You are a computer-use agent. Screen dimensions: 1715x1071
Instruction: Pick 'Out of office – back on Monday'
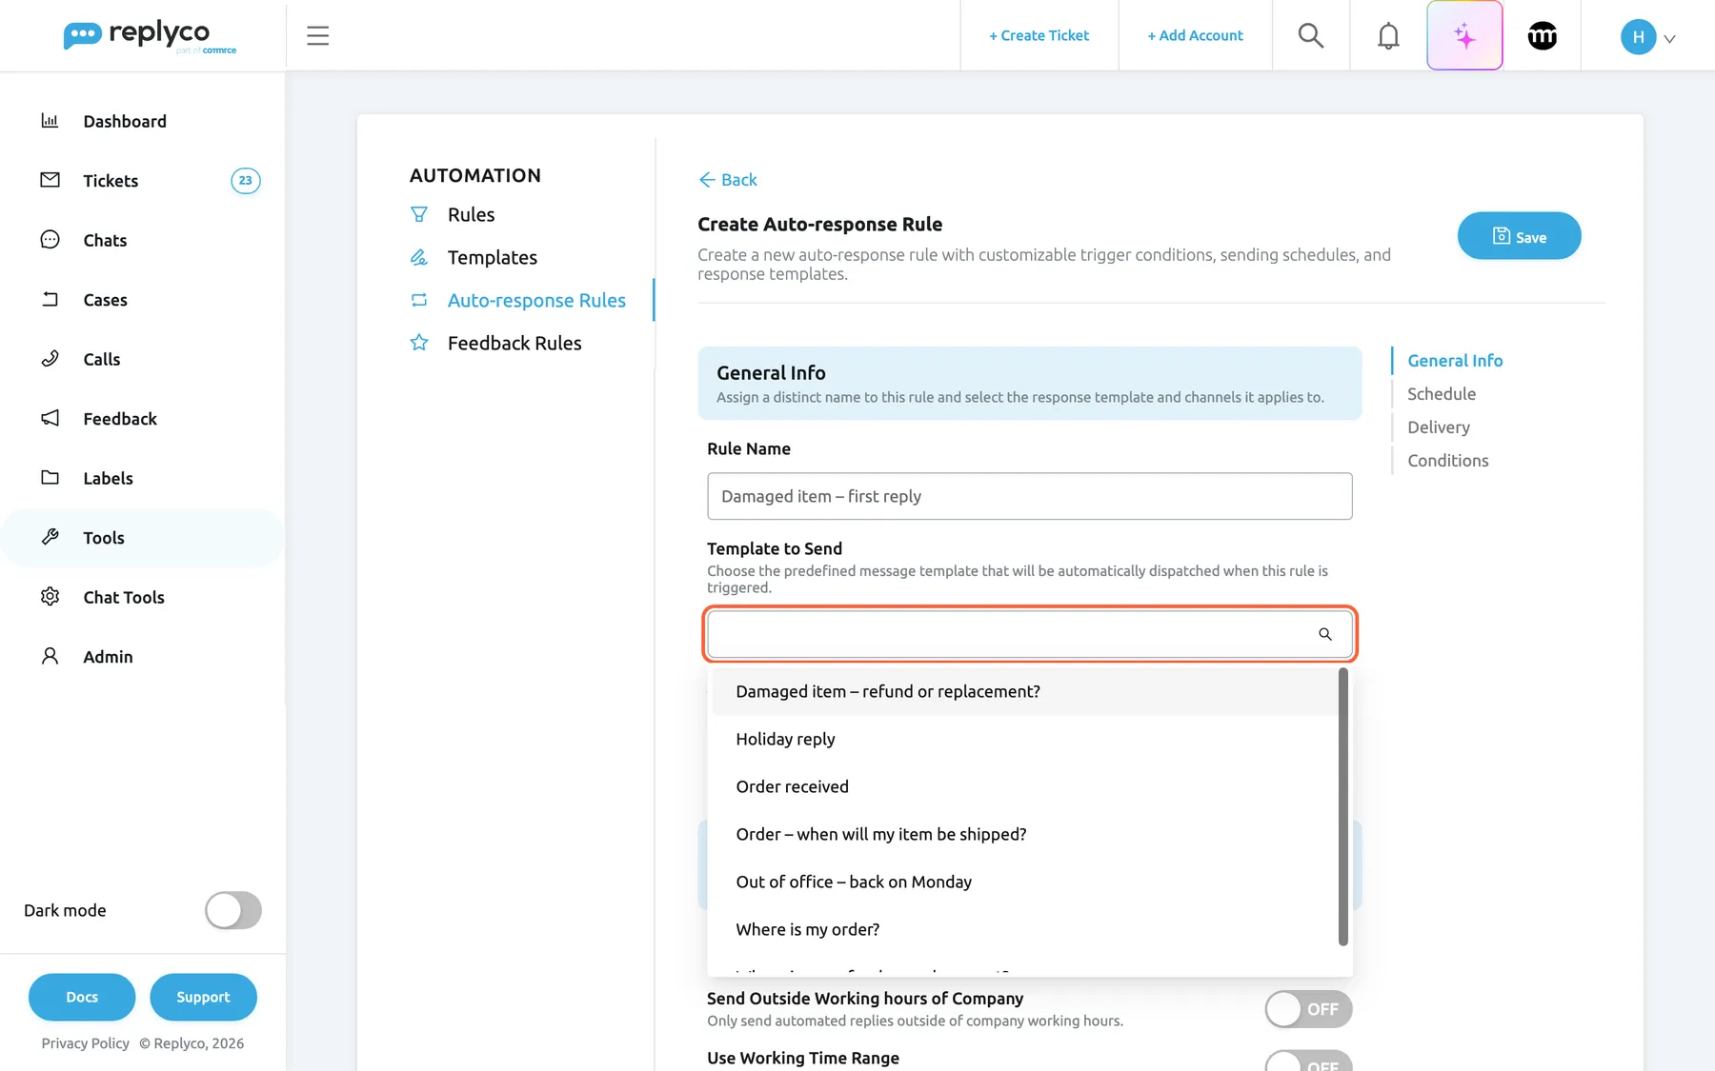1024,883
